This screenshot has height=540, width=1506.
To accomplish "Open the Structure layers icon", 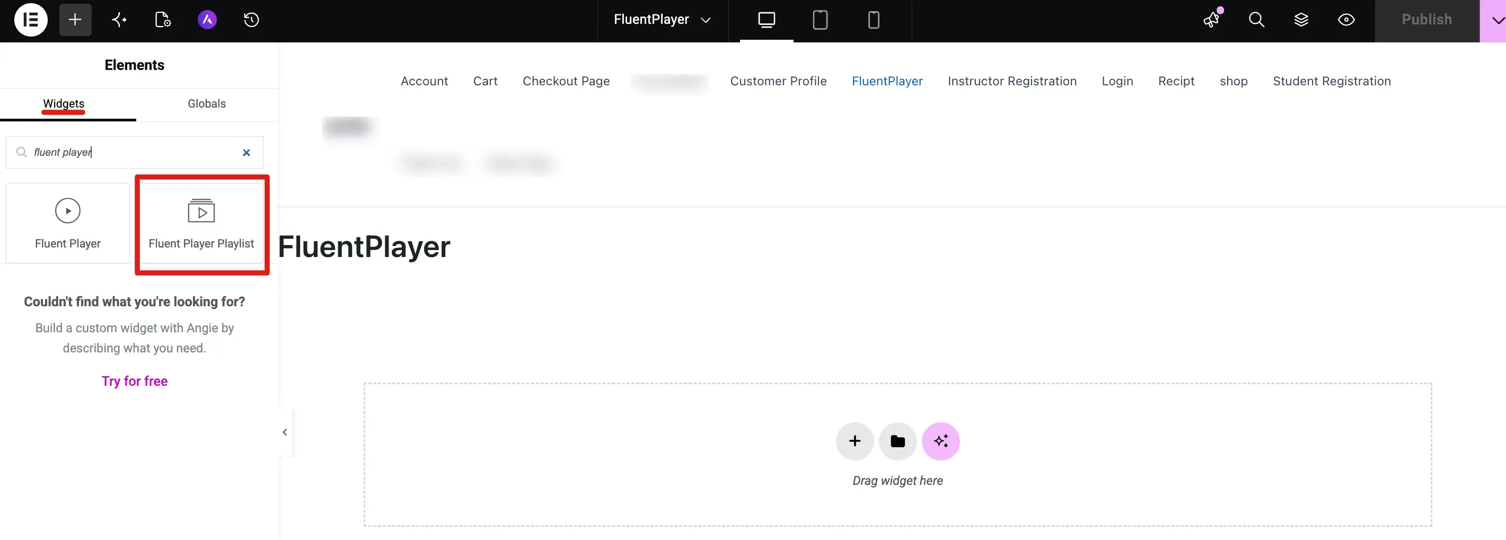I will coord(1301,20).
